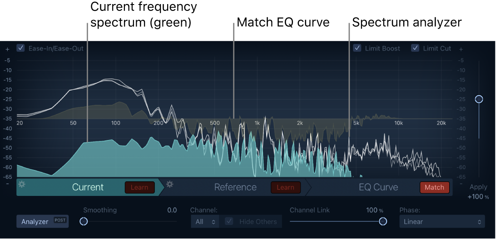This screenshot has height=240, width=496.
Task: Click the red Match button
Action: click(x=434, y=187)
